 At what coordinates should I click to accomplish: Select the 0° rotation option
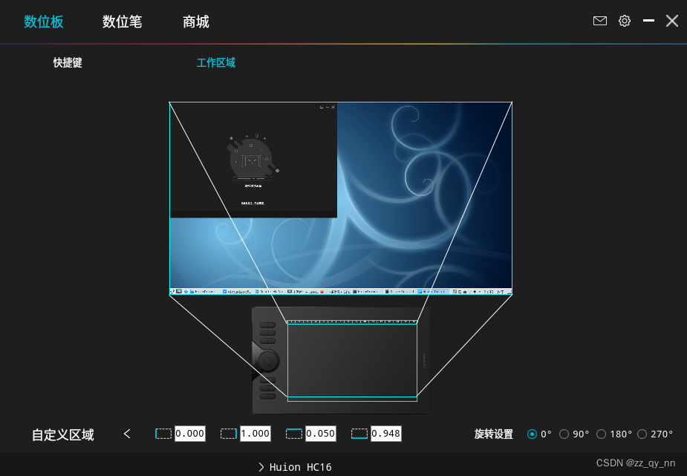point(532,434)
